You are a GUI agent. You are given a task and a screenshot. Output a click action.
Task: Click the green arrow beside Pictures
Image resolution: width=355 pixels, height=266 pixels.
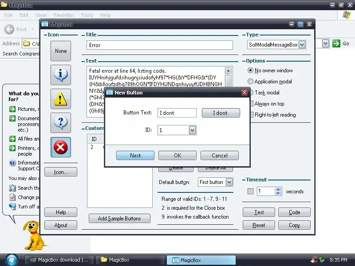coord(12,109)
